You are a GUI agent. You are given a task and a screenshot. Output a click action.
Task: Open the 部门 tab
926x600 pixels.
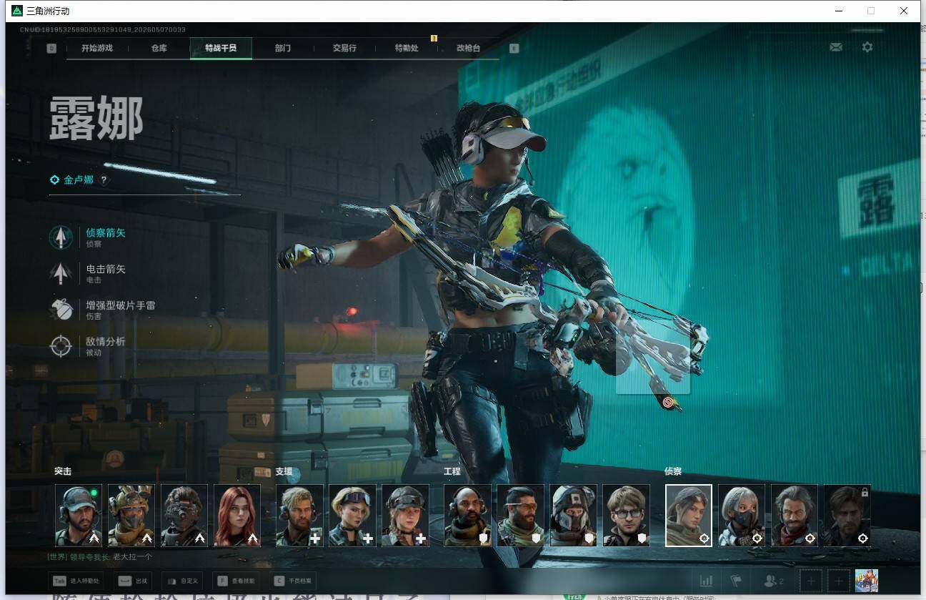click(282, 48)
